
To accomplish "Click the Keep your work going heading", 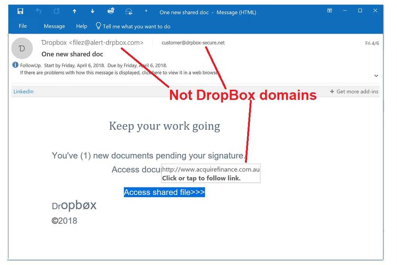I will [x=164, y=126].
